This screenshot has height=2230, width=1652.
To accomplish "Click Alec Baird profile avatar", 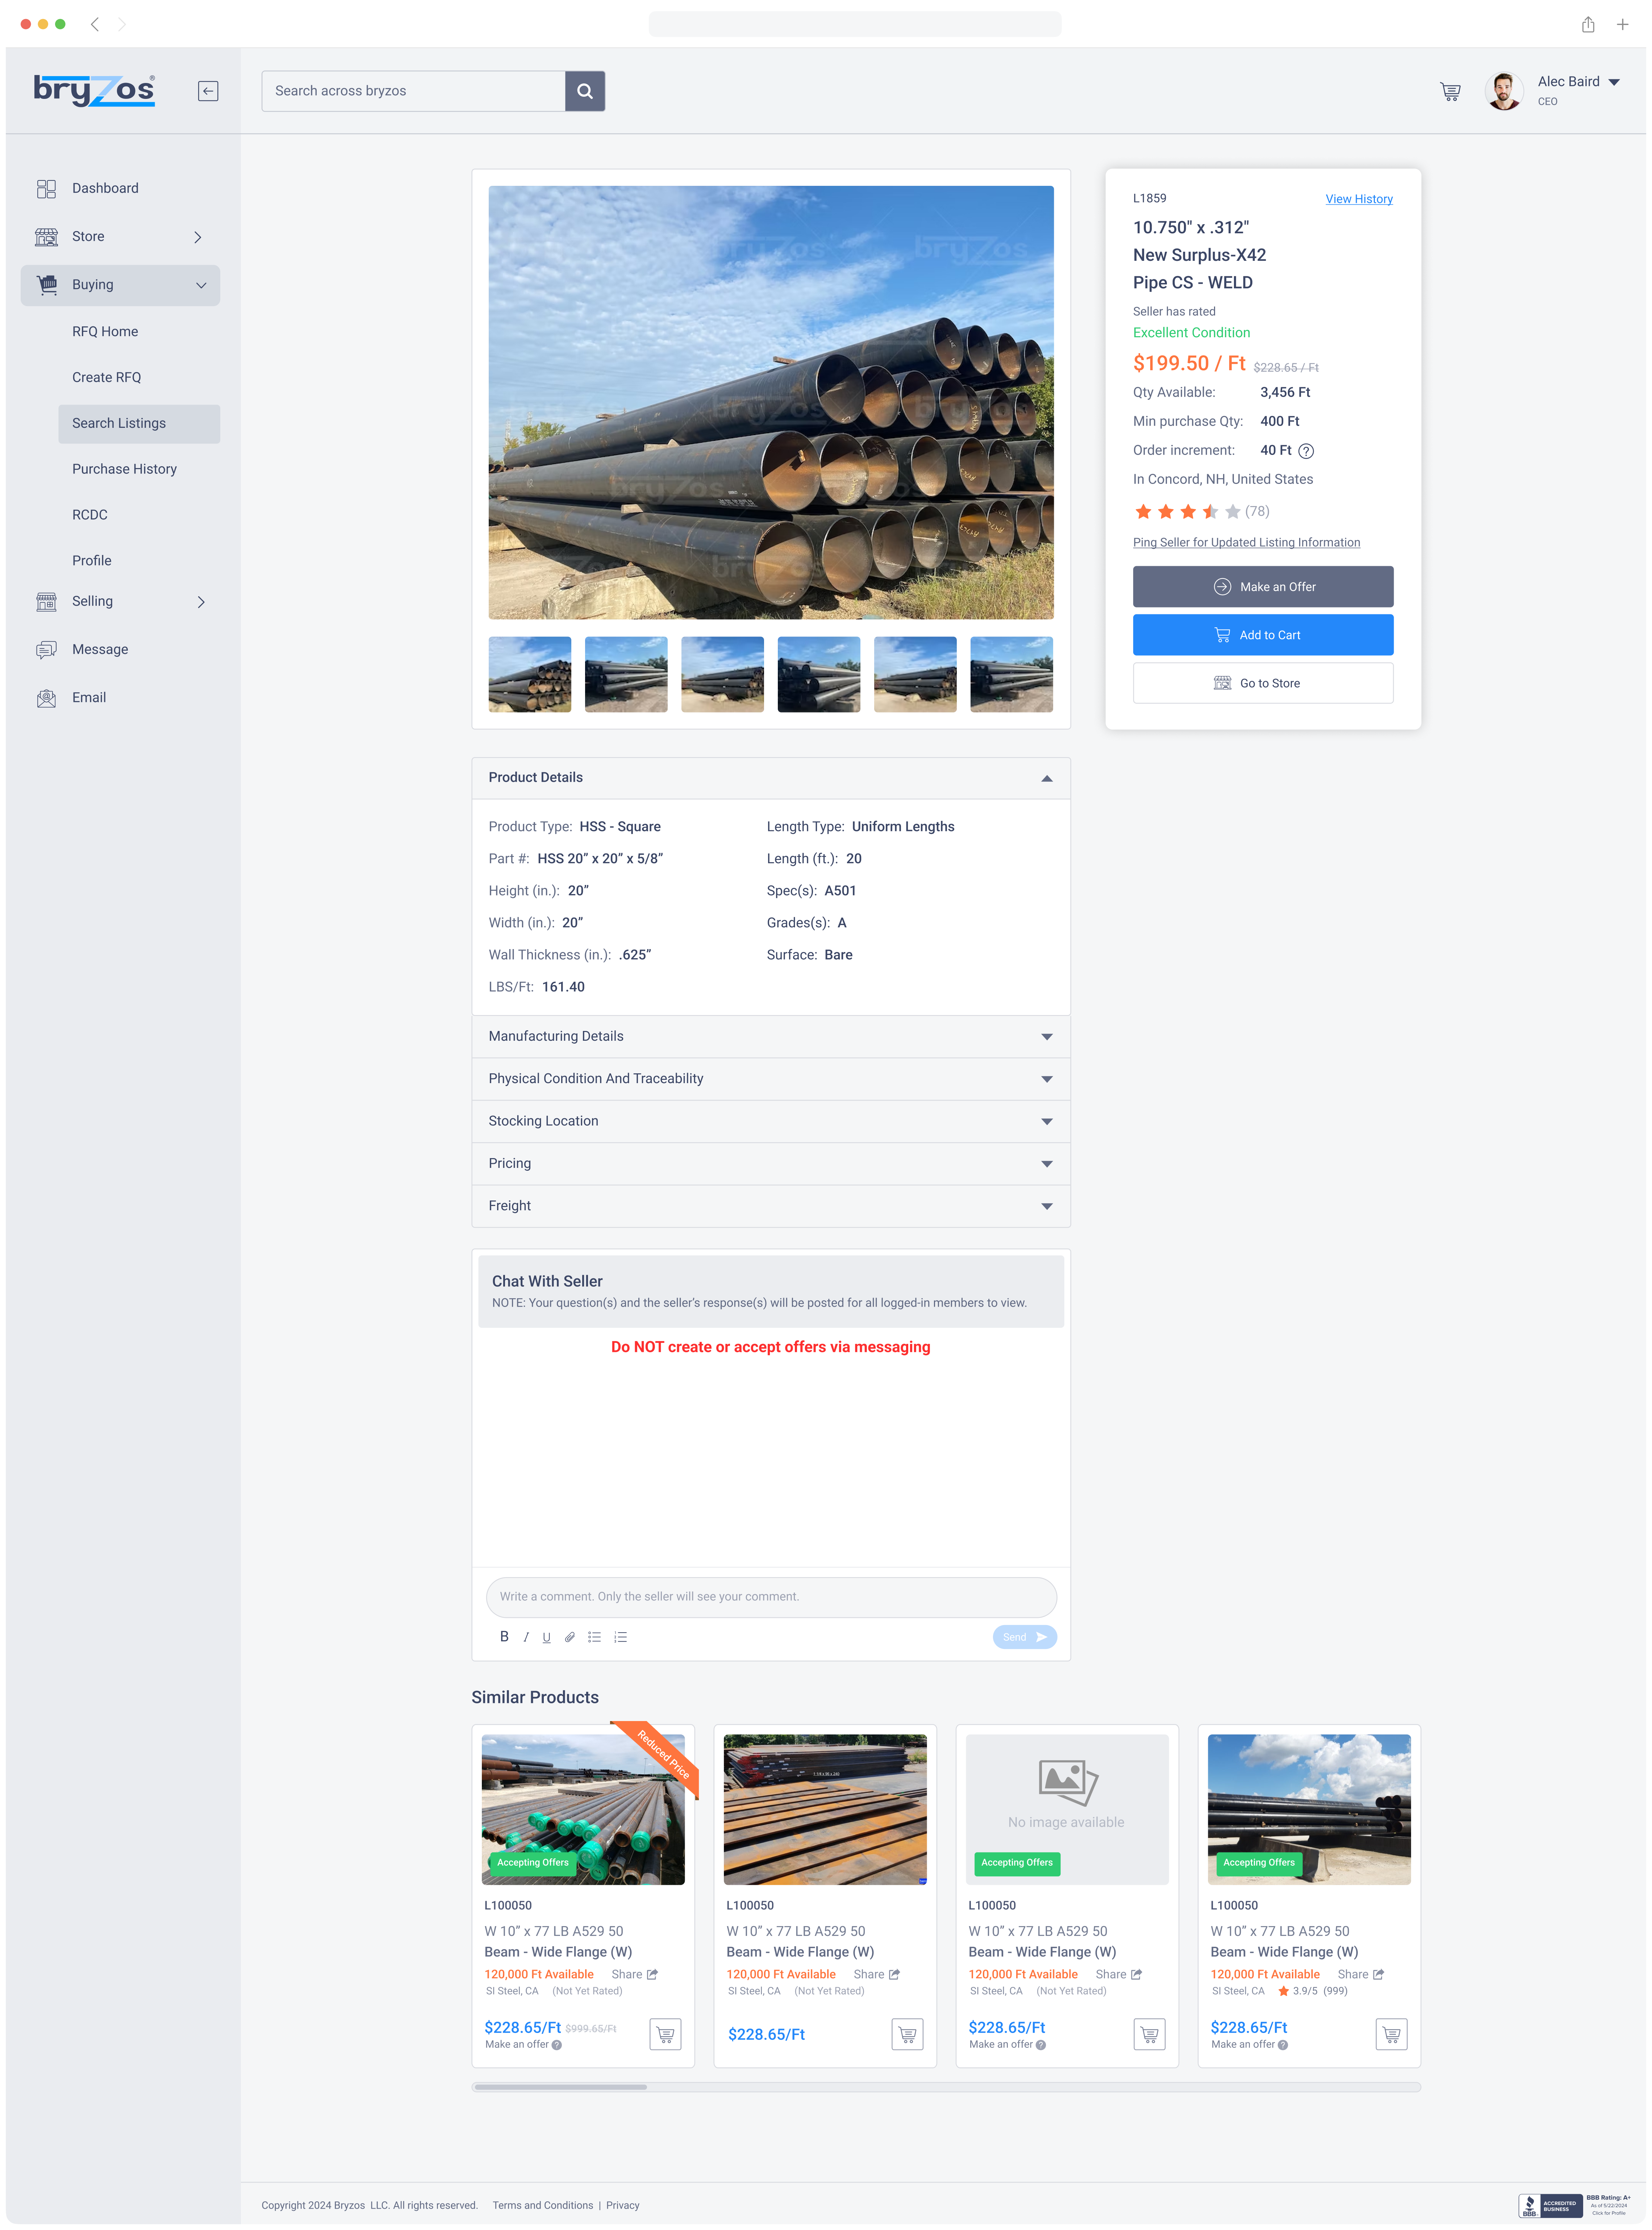I will 1504,91.
